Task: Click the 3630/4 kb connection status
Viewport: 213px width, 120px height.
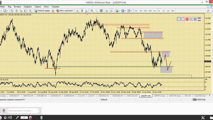Action: click(x=199, y=100)
